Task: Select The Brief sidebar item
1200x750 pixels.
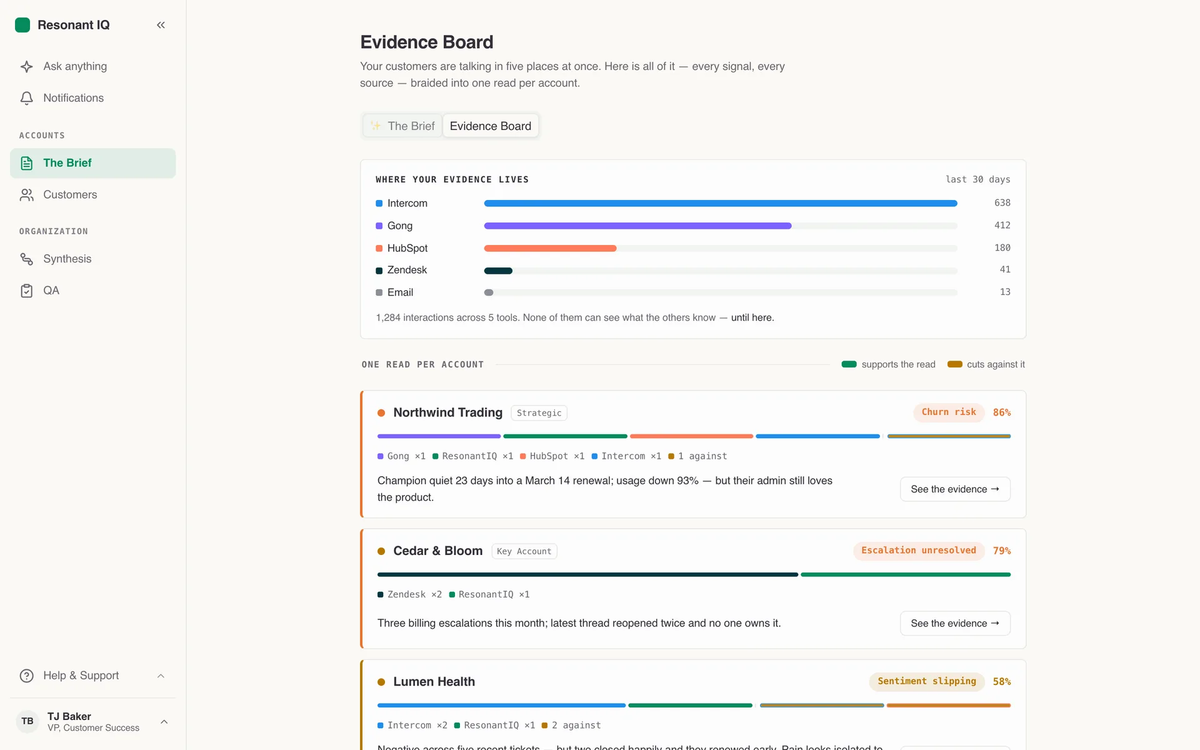Action: coord(92,163)
